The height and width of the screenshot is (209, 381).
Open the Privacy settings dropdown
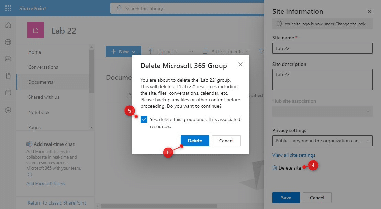point(323,141)
